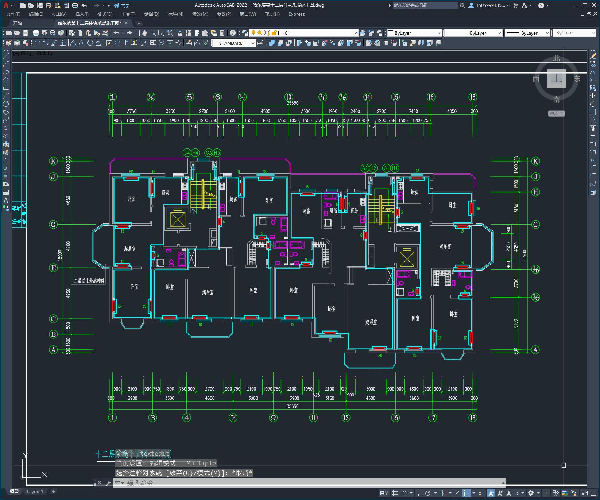Image resolution: width=600 pixels, height=500 pixels.
Task: Open the 修改(M) menu
Action: click(x=200, y=14)
